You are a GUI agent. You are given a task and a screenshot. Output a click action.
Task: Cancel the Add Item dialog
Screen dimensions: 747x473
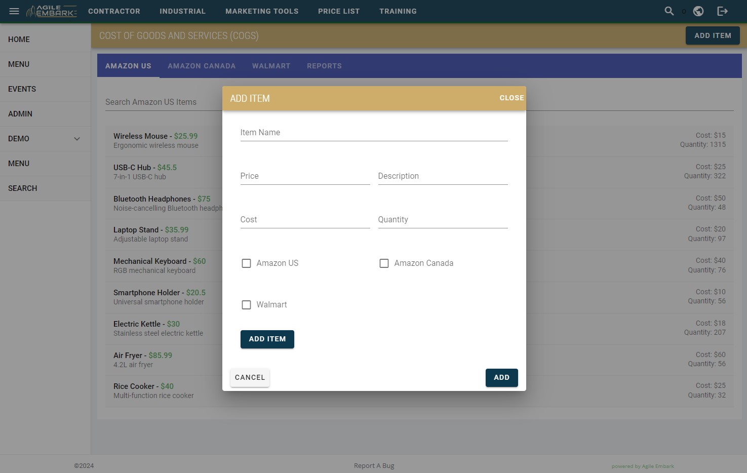[250, 377]
